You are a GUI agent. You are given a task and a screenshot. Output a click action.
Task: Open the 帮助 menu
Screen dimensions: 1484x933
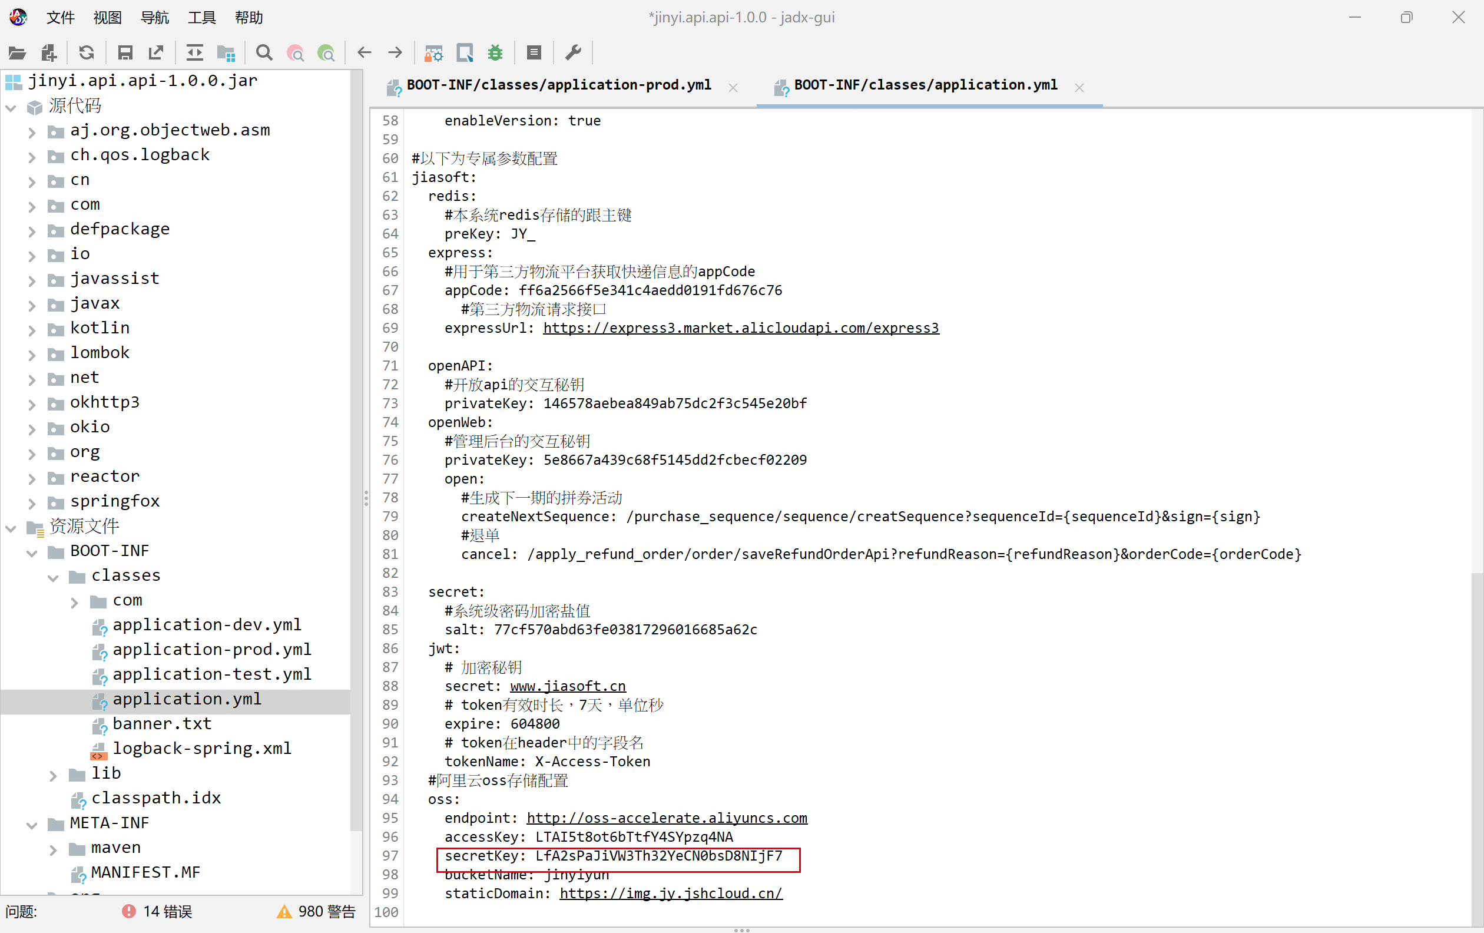click(249, 17)
